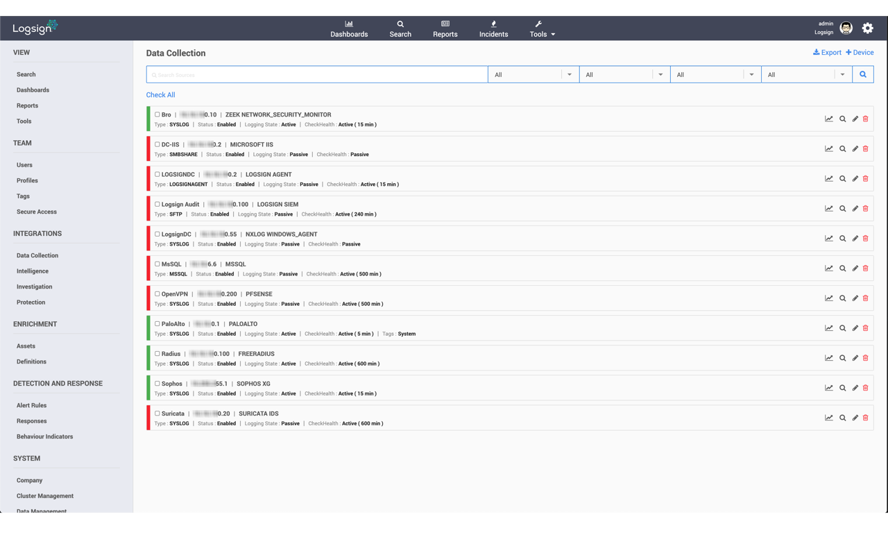Open the settings gear in the header
Image resolution: width=888 pixels, height=555 pixels.
click(x=868, y=28)
